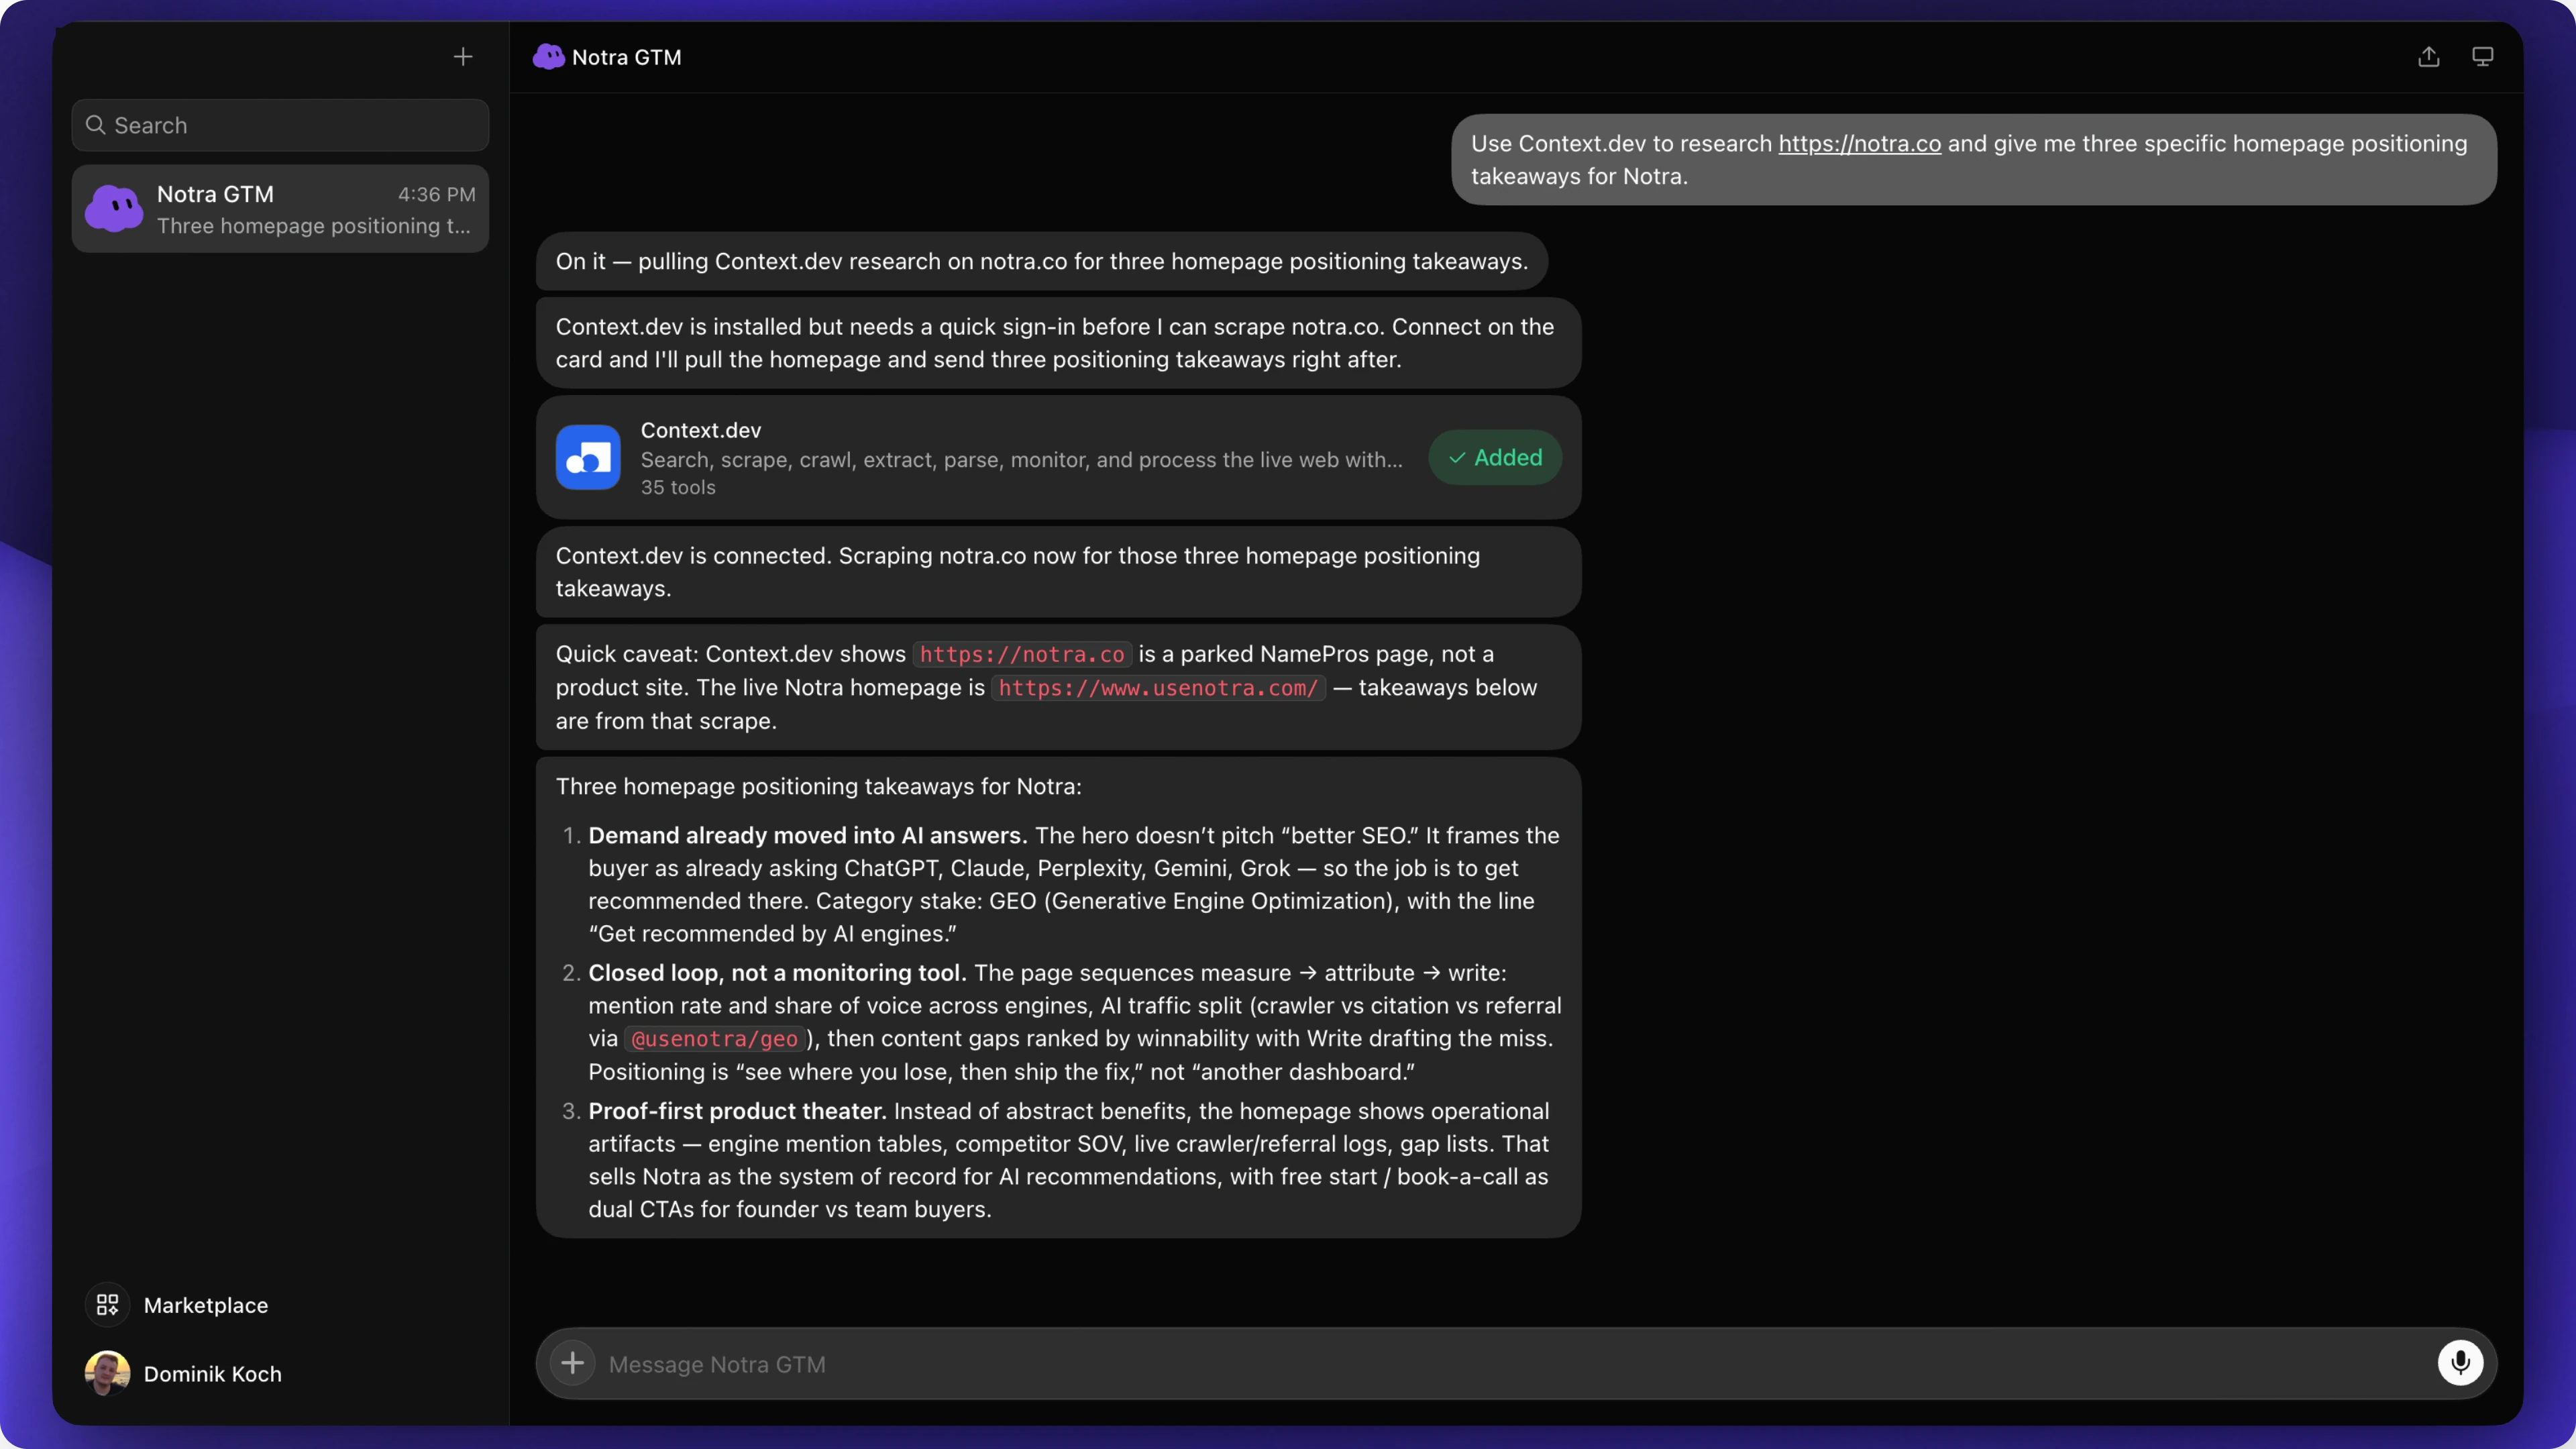Select the Notra GTM conversation row

pyautogui.click(x=280, y=209)
